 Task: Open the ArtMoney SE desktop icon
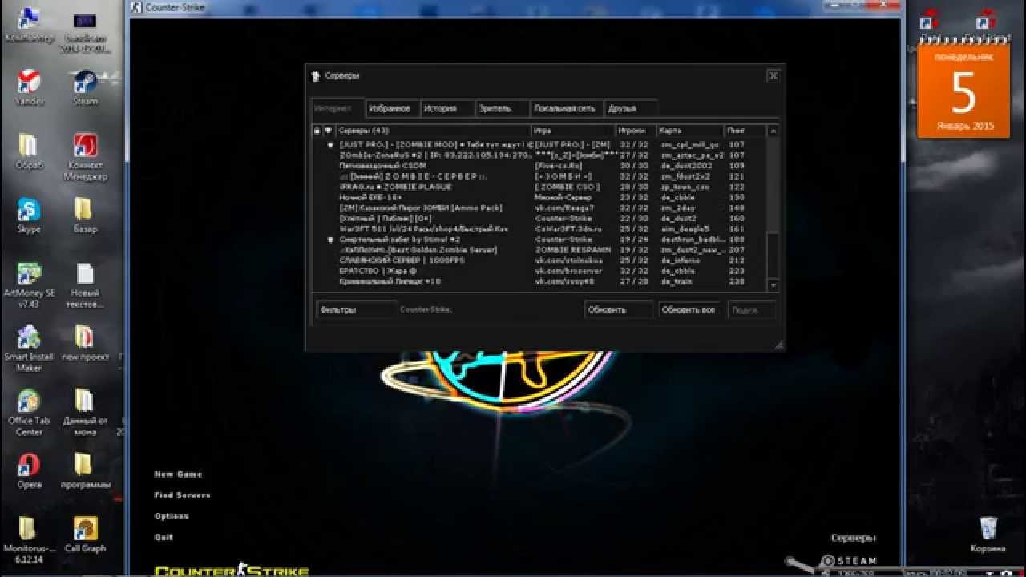(29, 284)
